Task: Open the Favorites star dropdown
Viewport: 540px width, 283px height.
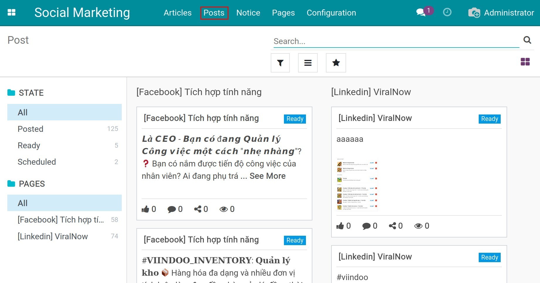Action: click(336, 63)
